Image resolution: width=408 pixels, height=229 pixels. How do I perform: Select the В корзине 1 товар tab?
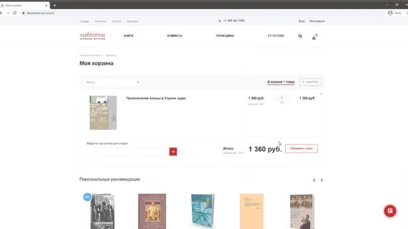tap(281, 82)
